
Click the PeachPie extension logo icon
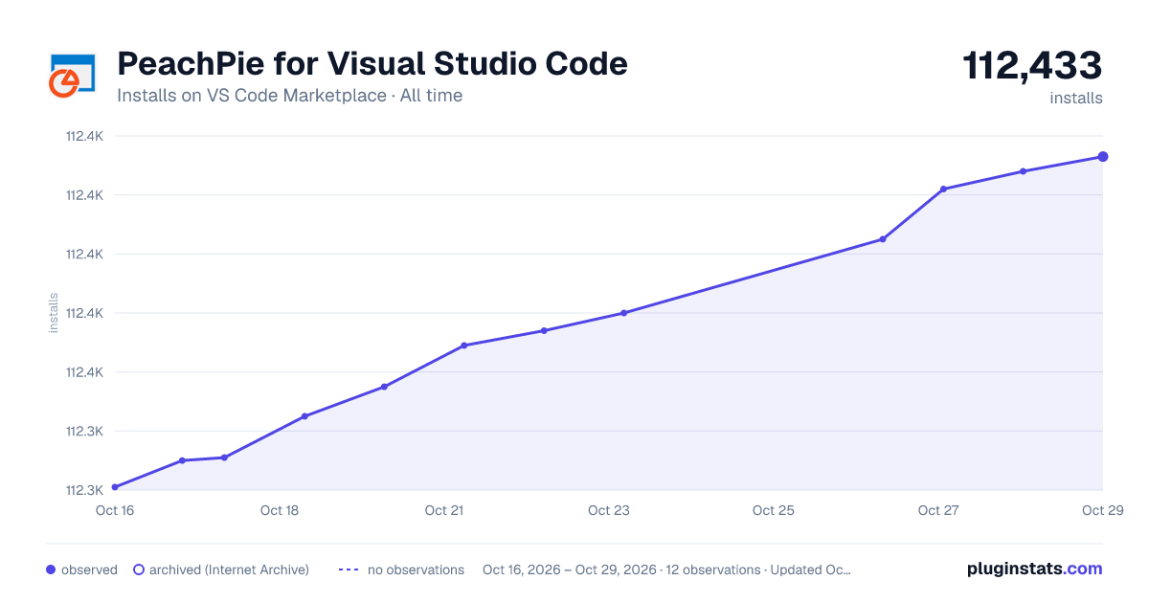click(x=73, y=75)
